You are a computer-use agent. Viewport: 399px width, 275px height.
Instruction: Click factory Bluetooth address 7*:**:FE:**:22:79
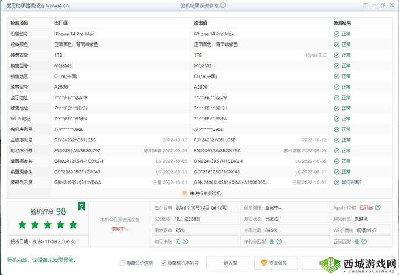pyautogui.click(x=70, y=98)
